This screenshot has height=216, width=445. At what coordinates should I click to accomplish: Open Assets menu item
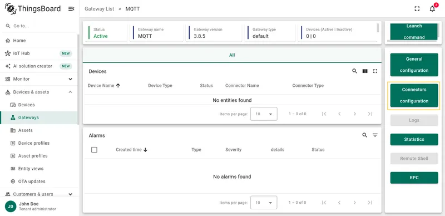coord(38,130)
